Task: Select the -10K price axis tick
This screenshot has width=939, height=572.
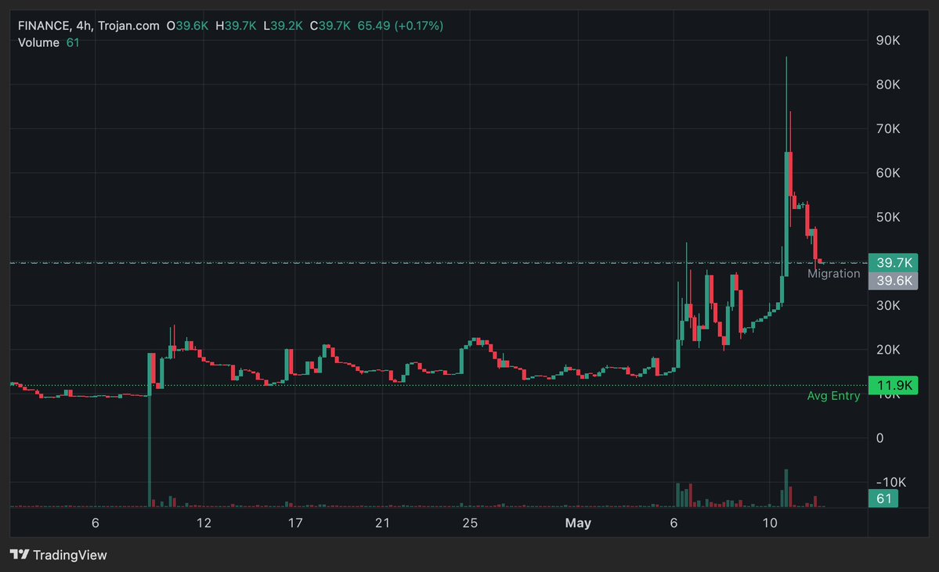Action: point(891,482)
